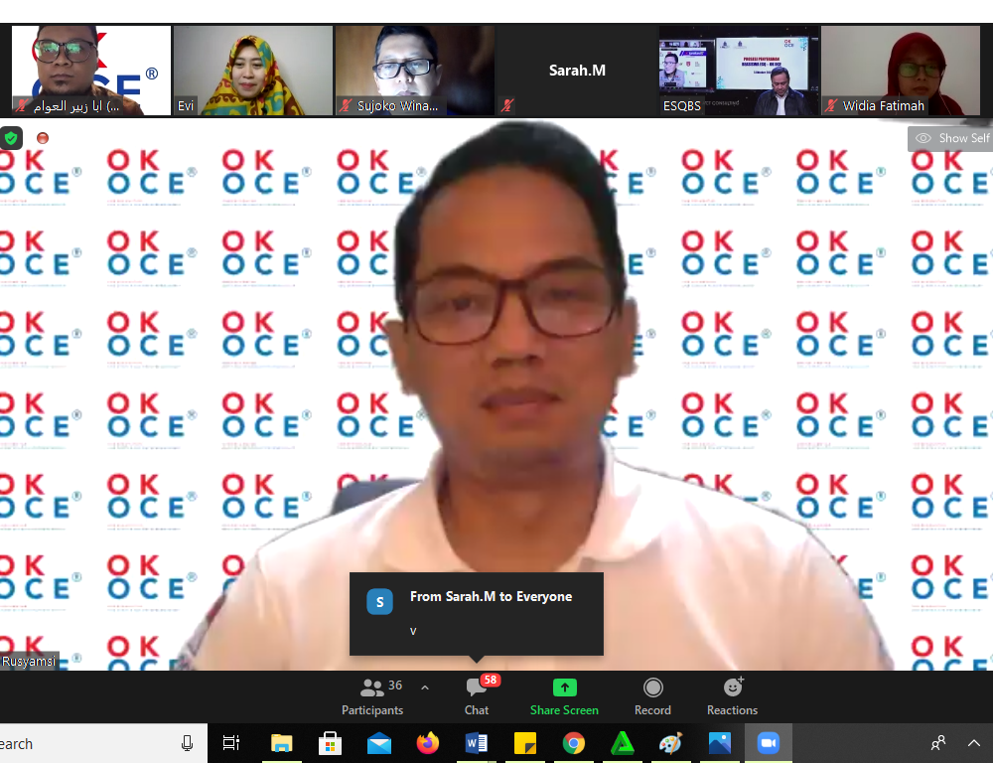Start sharing with Share Screen
This screenshot has height=763, width=993.
coord(564,695)
